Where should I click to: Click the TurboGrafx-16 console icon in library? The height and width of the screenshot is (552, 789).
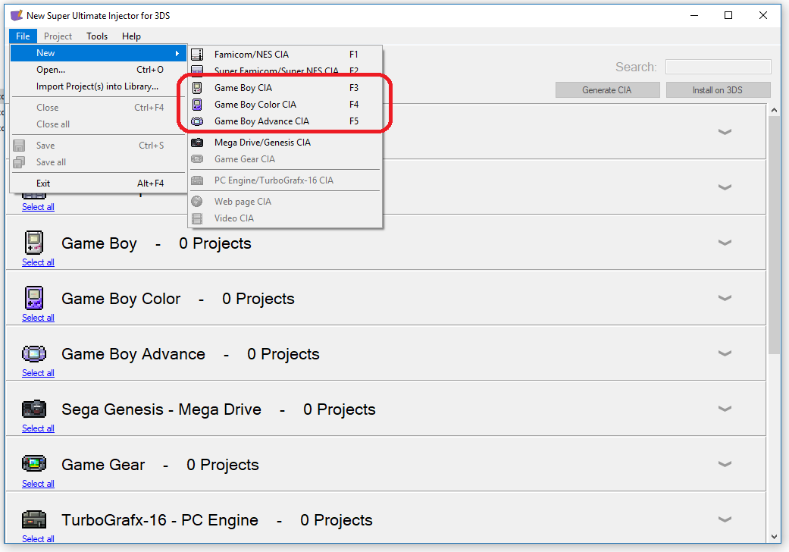34,519
